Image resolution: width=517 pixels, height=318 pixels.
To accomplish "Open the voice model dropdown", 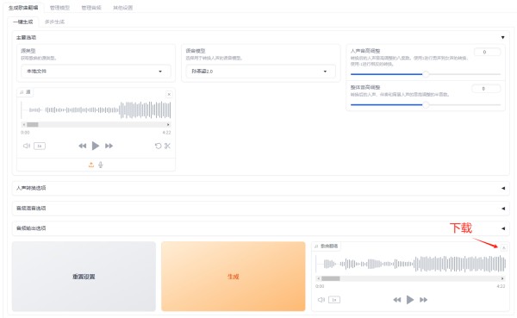I will pyautogui.click(x=260, y=72).
